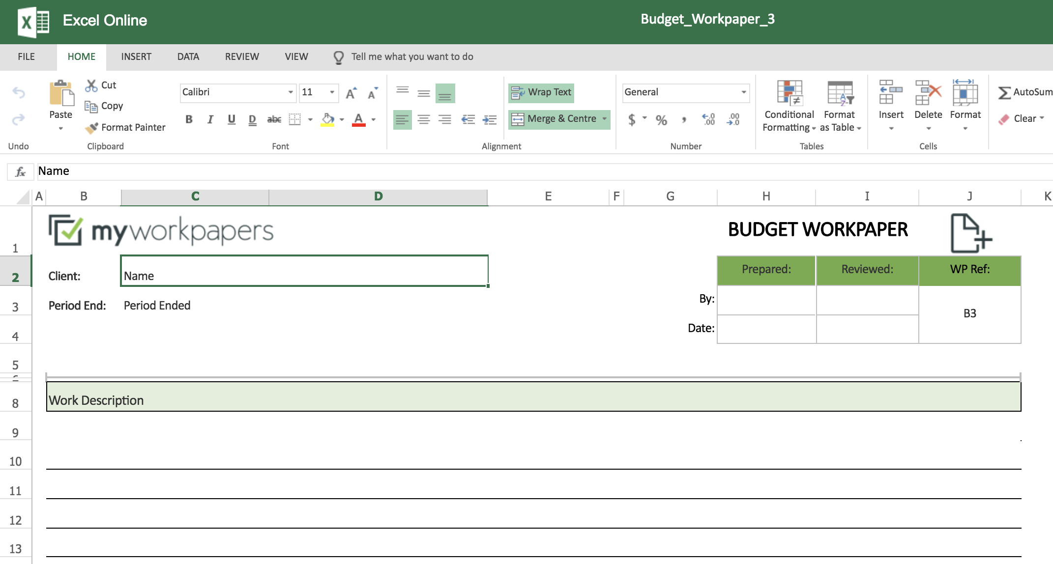Click the add document icon near title

[971, 233]
